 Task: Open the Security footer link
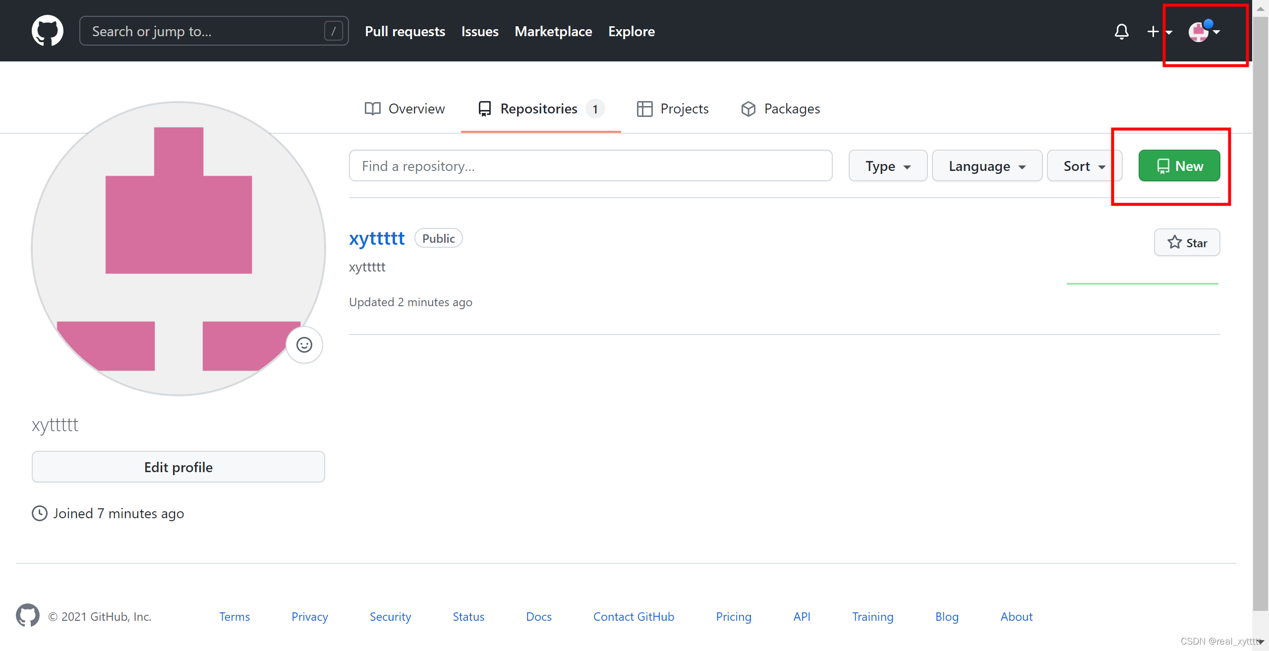[x=390, y=616]
